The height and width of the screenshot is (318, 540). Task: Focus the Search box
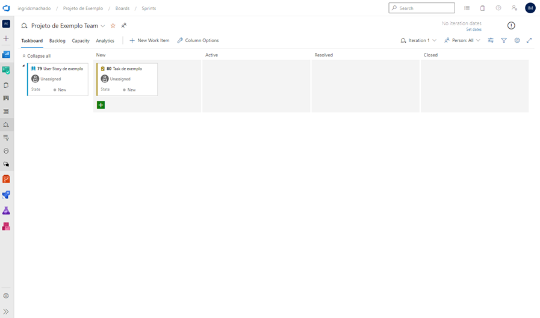click(422, 8)
